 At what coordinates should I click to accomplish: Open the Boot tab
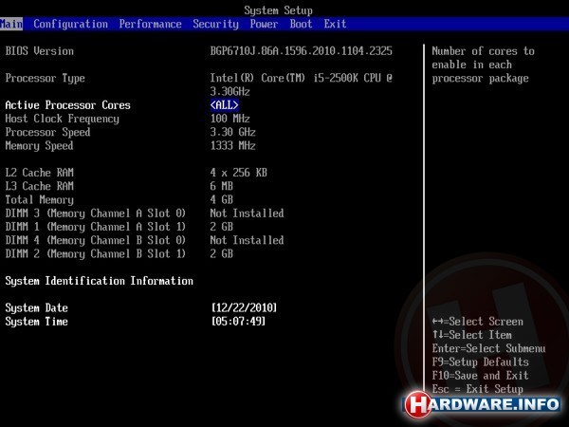point(301,24)
